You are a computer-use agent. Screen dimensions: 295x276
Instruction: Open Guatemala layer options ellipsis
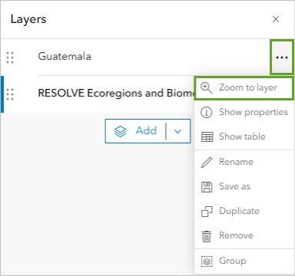point(282,58)
